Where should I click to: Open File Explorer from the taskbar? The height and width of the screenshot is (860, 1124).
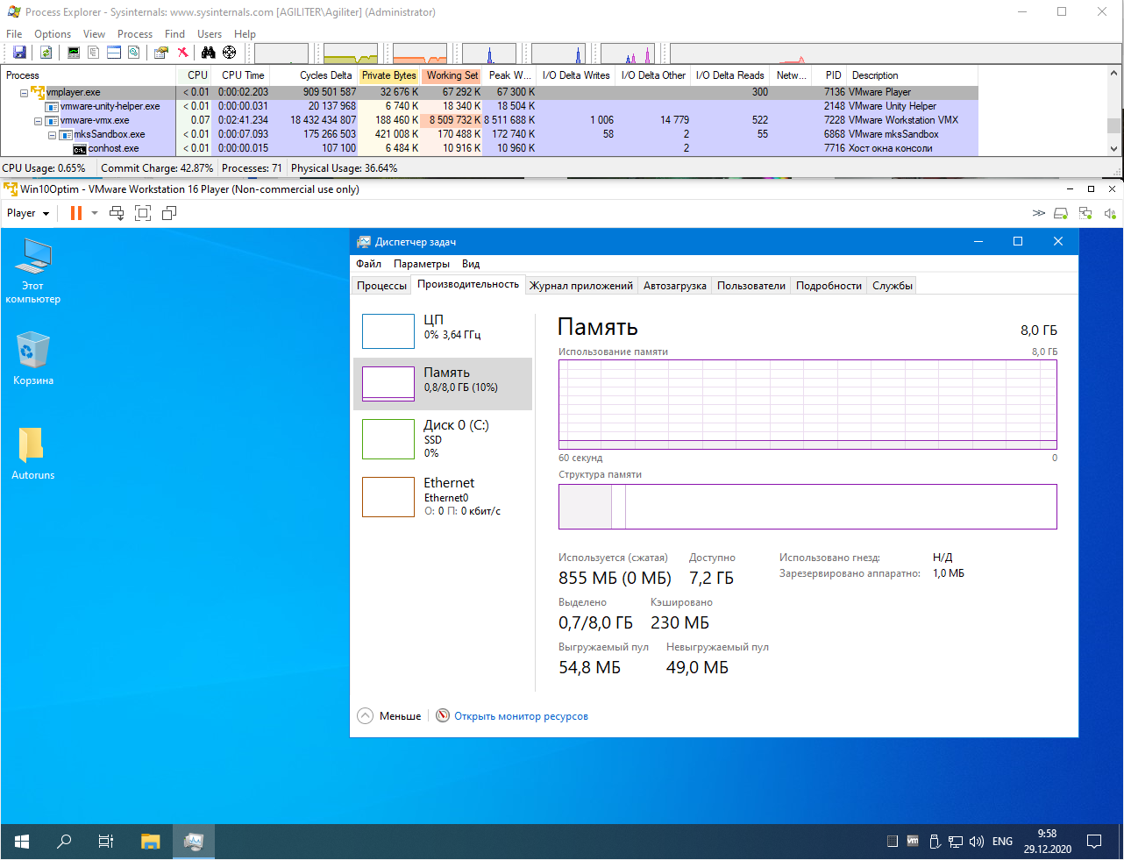(151, 842)
